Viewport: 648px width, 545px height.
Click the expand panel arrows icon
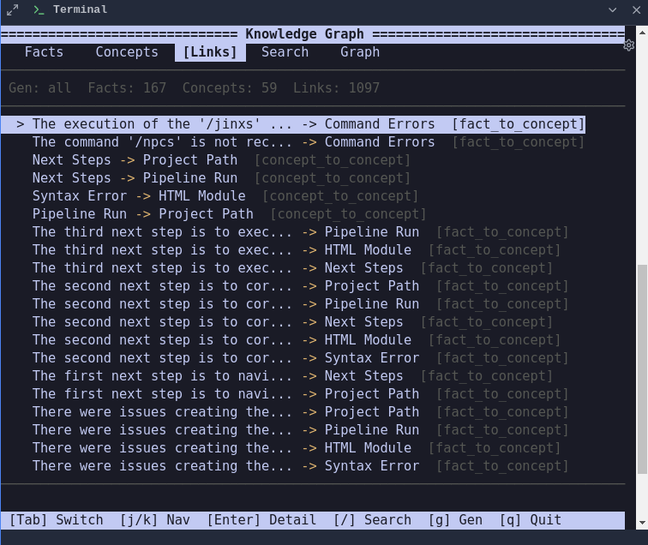(x=12, y=10)
